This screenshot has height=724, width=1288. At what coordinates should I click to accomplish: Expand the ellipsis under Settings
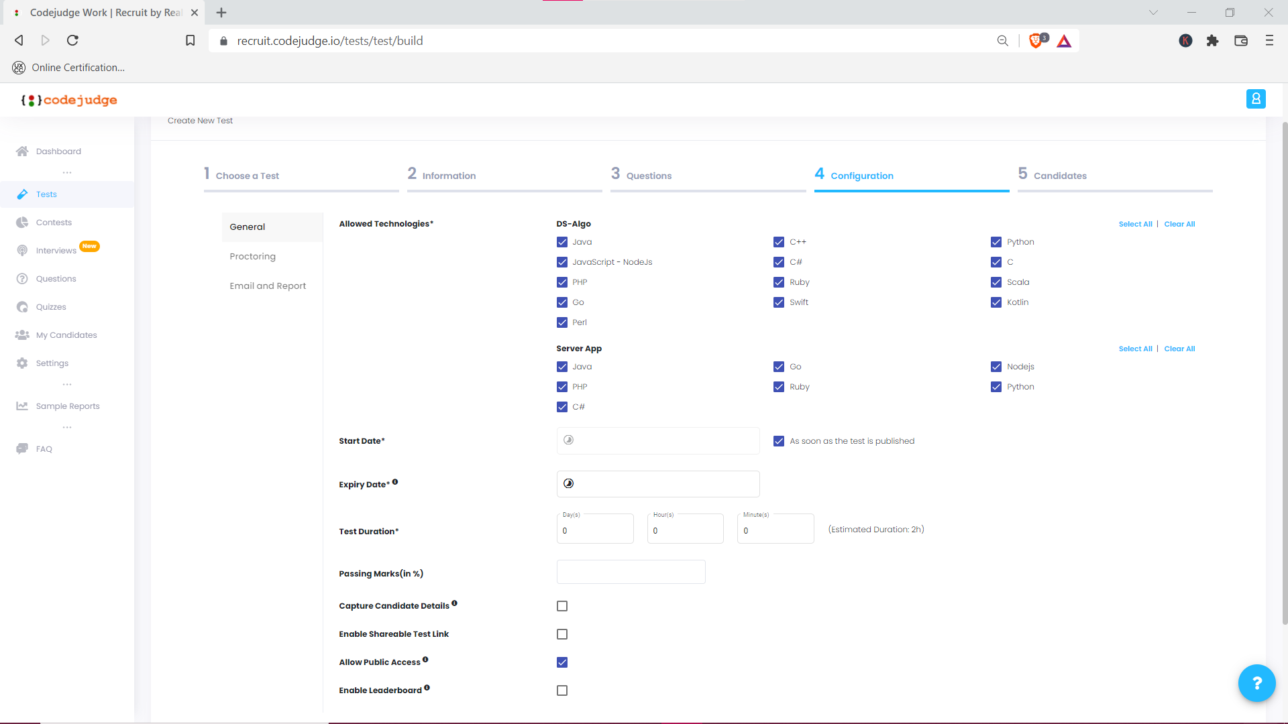(x=66, y=384)
